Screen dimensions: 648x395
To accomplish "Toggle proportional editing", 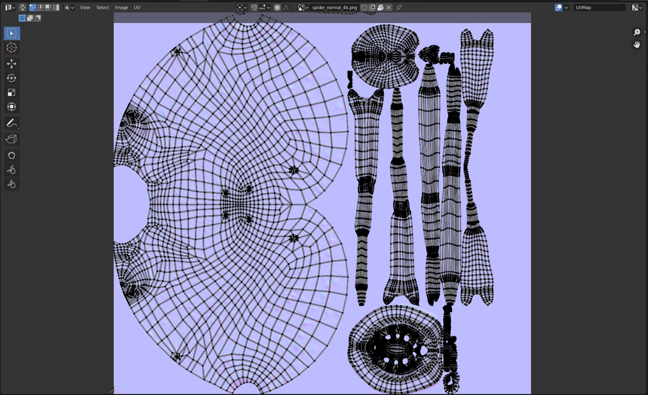I will [277, 7].
